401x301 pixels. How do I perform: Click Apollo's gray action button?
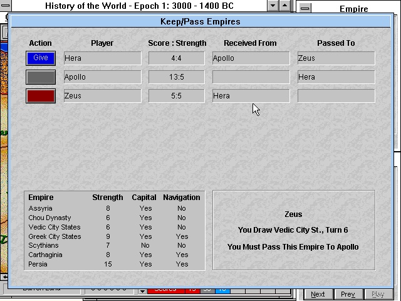click(41, 77)
